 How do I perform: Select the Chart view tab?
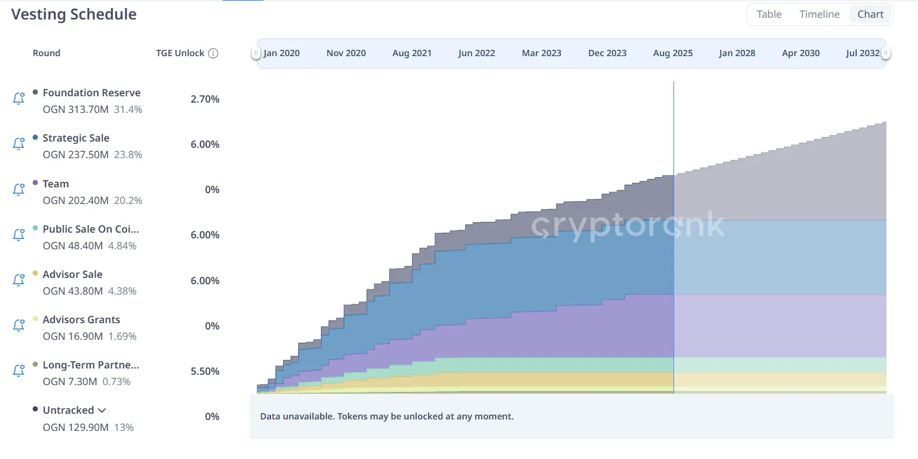click(x=870, y=14)
